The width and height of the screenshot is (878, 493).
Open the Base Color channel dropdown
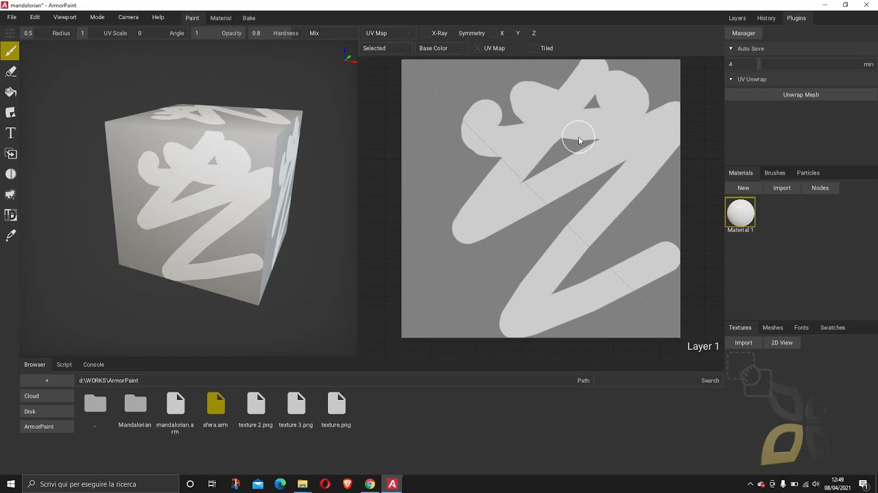click(442, 48)
